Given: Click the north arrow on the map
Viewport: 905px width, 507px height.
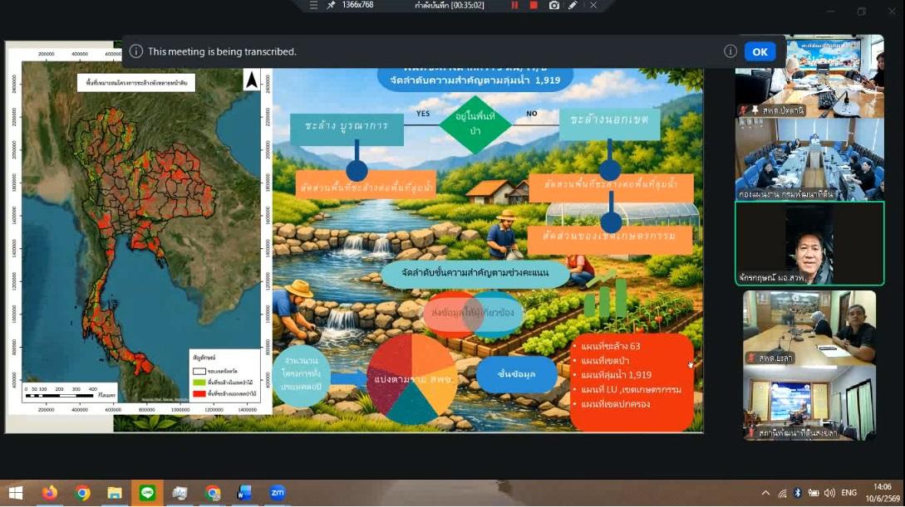Looking at the screenshot, I should (x=252, y=80).
